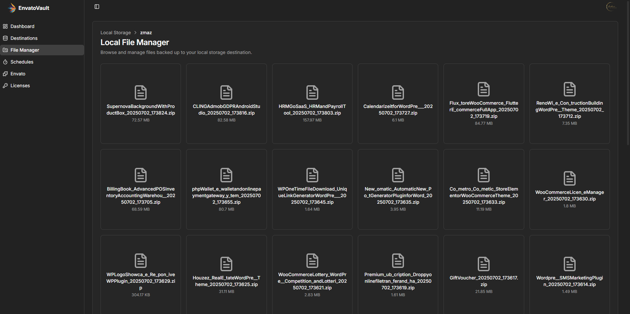Toggle the sidebar panel icon
Screen dimensions: 630x314
(x=97, y=7)
